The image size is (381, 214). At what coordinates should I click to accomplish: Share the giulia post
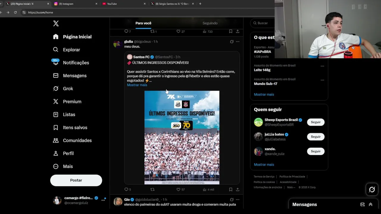(238, 189)
